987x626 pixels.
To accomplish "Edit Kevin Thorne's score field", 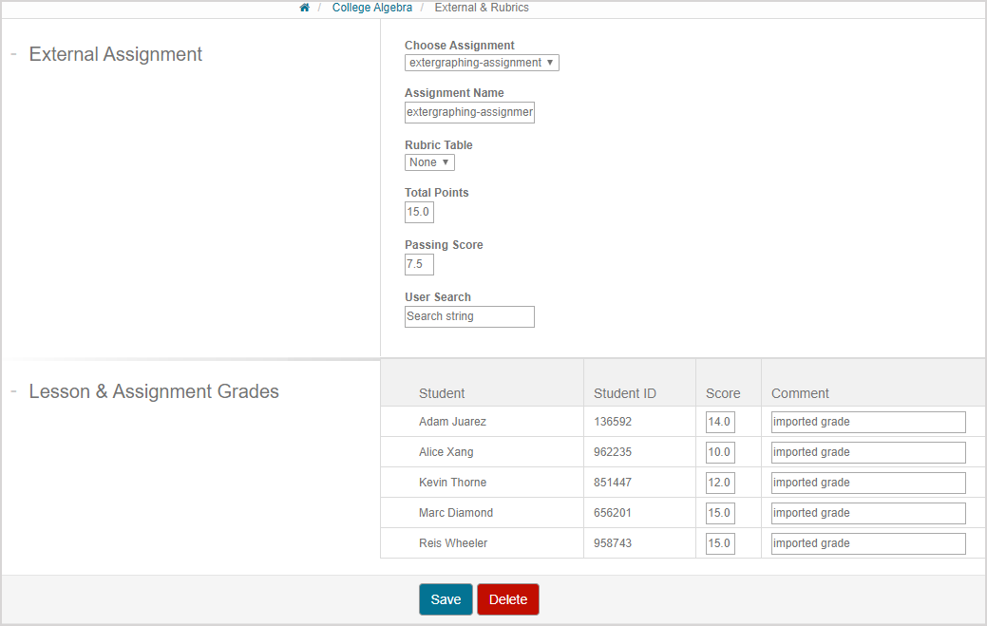I will [720, 483].
